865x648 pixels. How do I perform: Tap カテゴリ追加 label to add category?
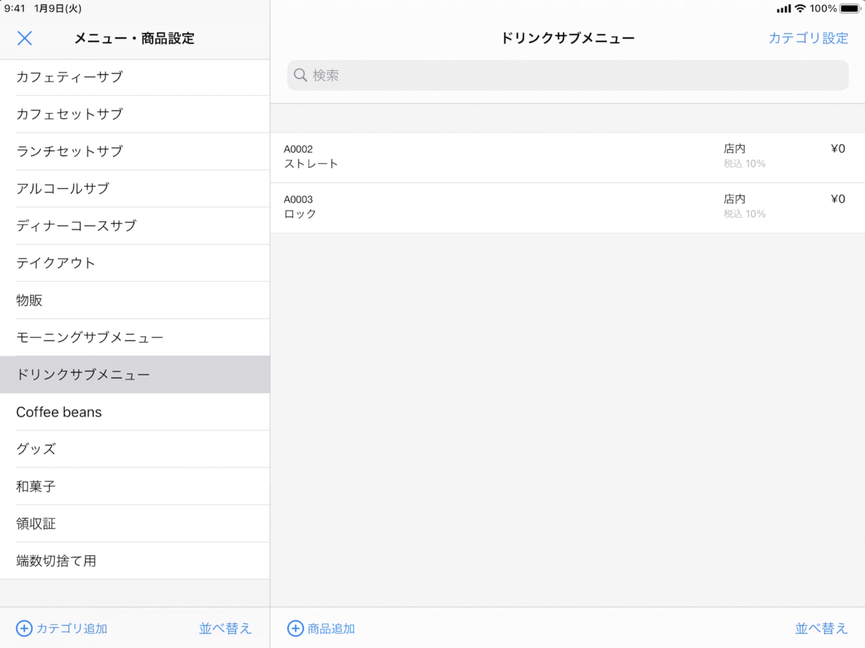point(72,628)
